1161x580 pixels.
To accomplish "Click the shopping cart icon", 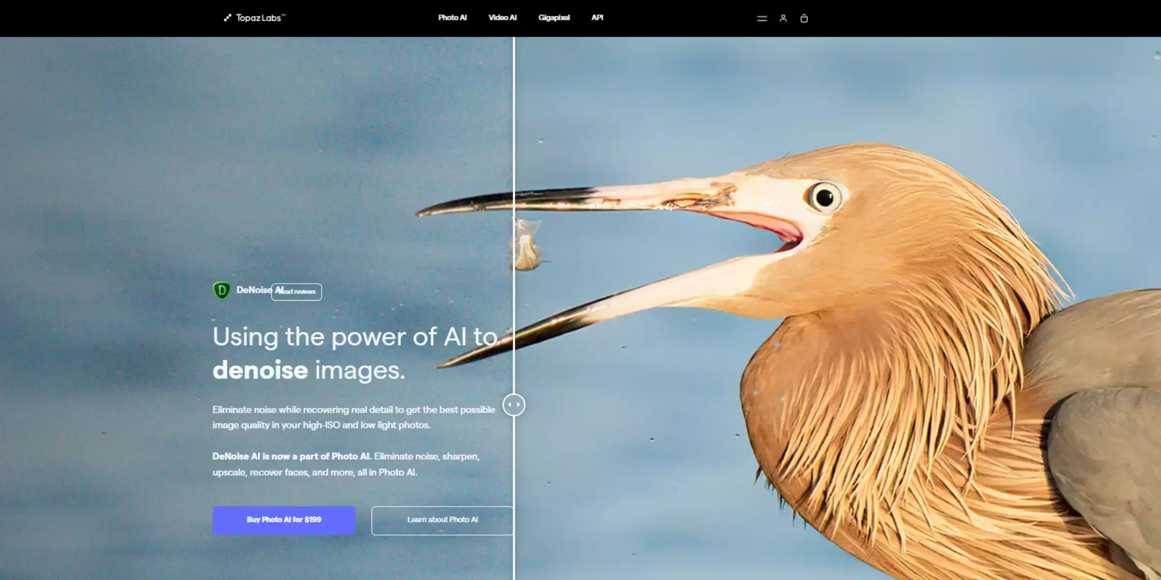I will 804,18.
